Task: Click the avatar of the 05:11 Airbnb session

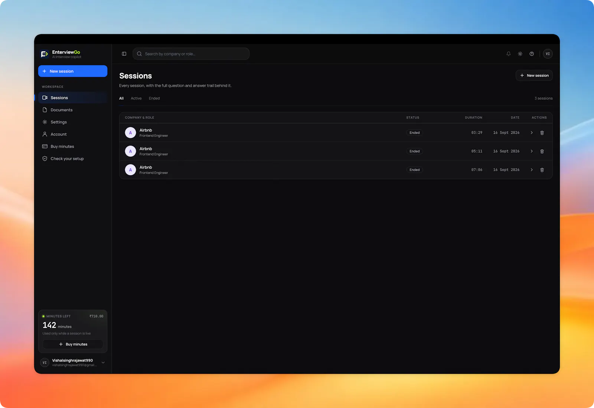Action: (x=130, y=151)
